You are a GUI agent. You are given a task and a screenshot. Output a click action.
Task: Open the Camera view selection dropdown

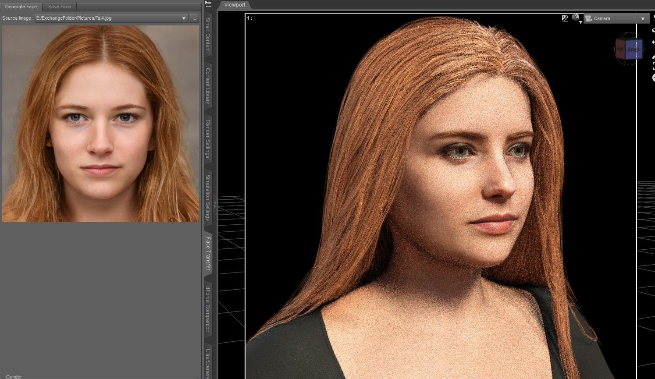click(x=616, y=18)
